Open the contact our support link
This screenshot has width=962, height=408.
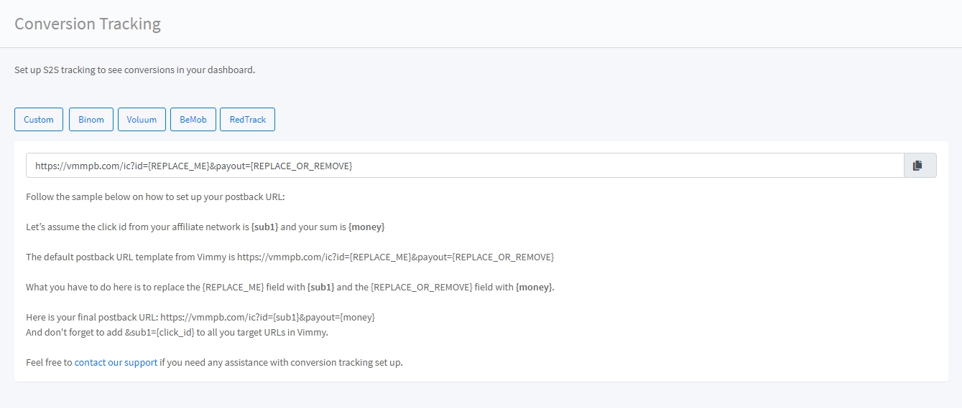click(x=116, y=362)
